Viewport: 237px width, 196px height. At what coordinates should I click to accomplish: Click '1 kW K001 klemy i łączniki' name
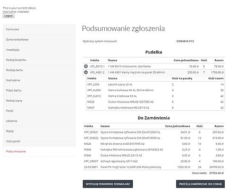[137, 72]
